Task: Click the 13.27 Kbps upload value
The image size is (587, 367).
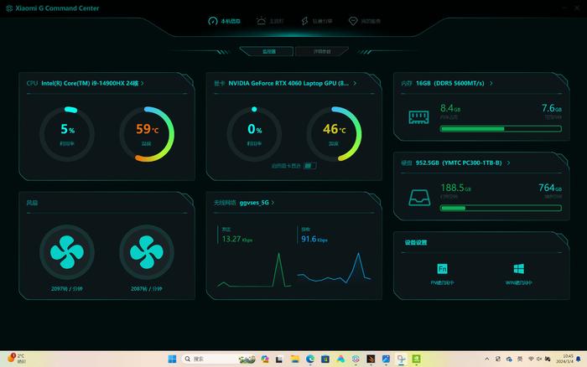Action: coord(237,239)
